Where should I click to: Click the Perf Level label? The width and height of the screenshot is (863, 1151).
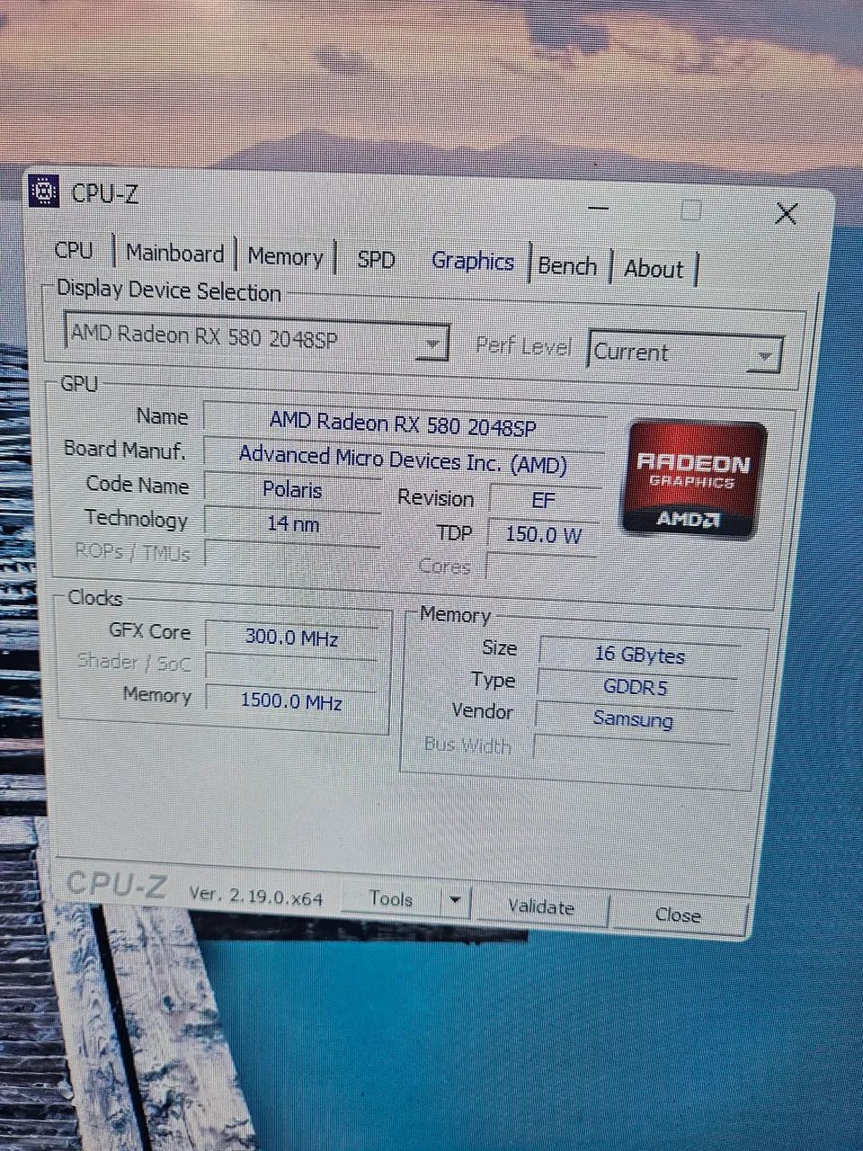523,345
